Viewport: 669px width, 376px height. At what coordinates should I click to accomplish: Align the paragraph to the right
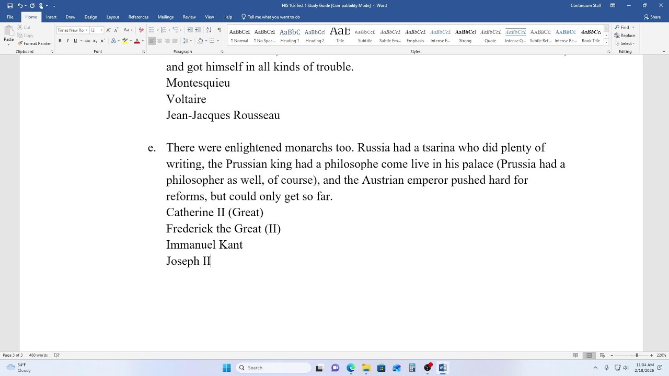pos(167,41)
